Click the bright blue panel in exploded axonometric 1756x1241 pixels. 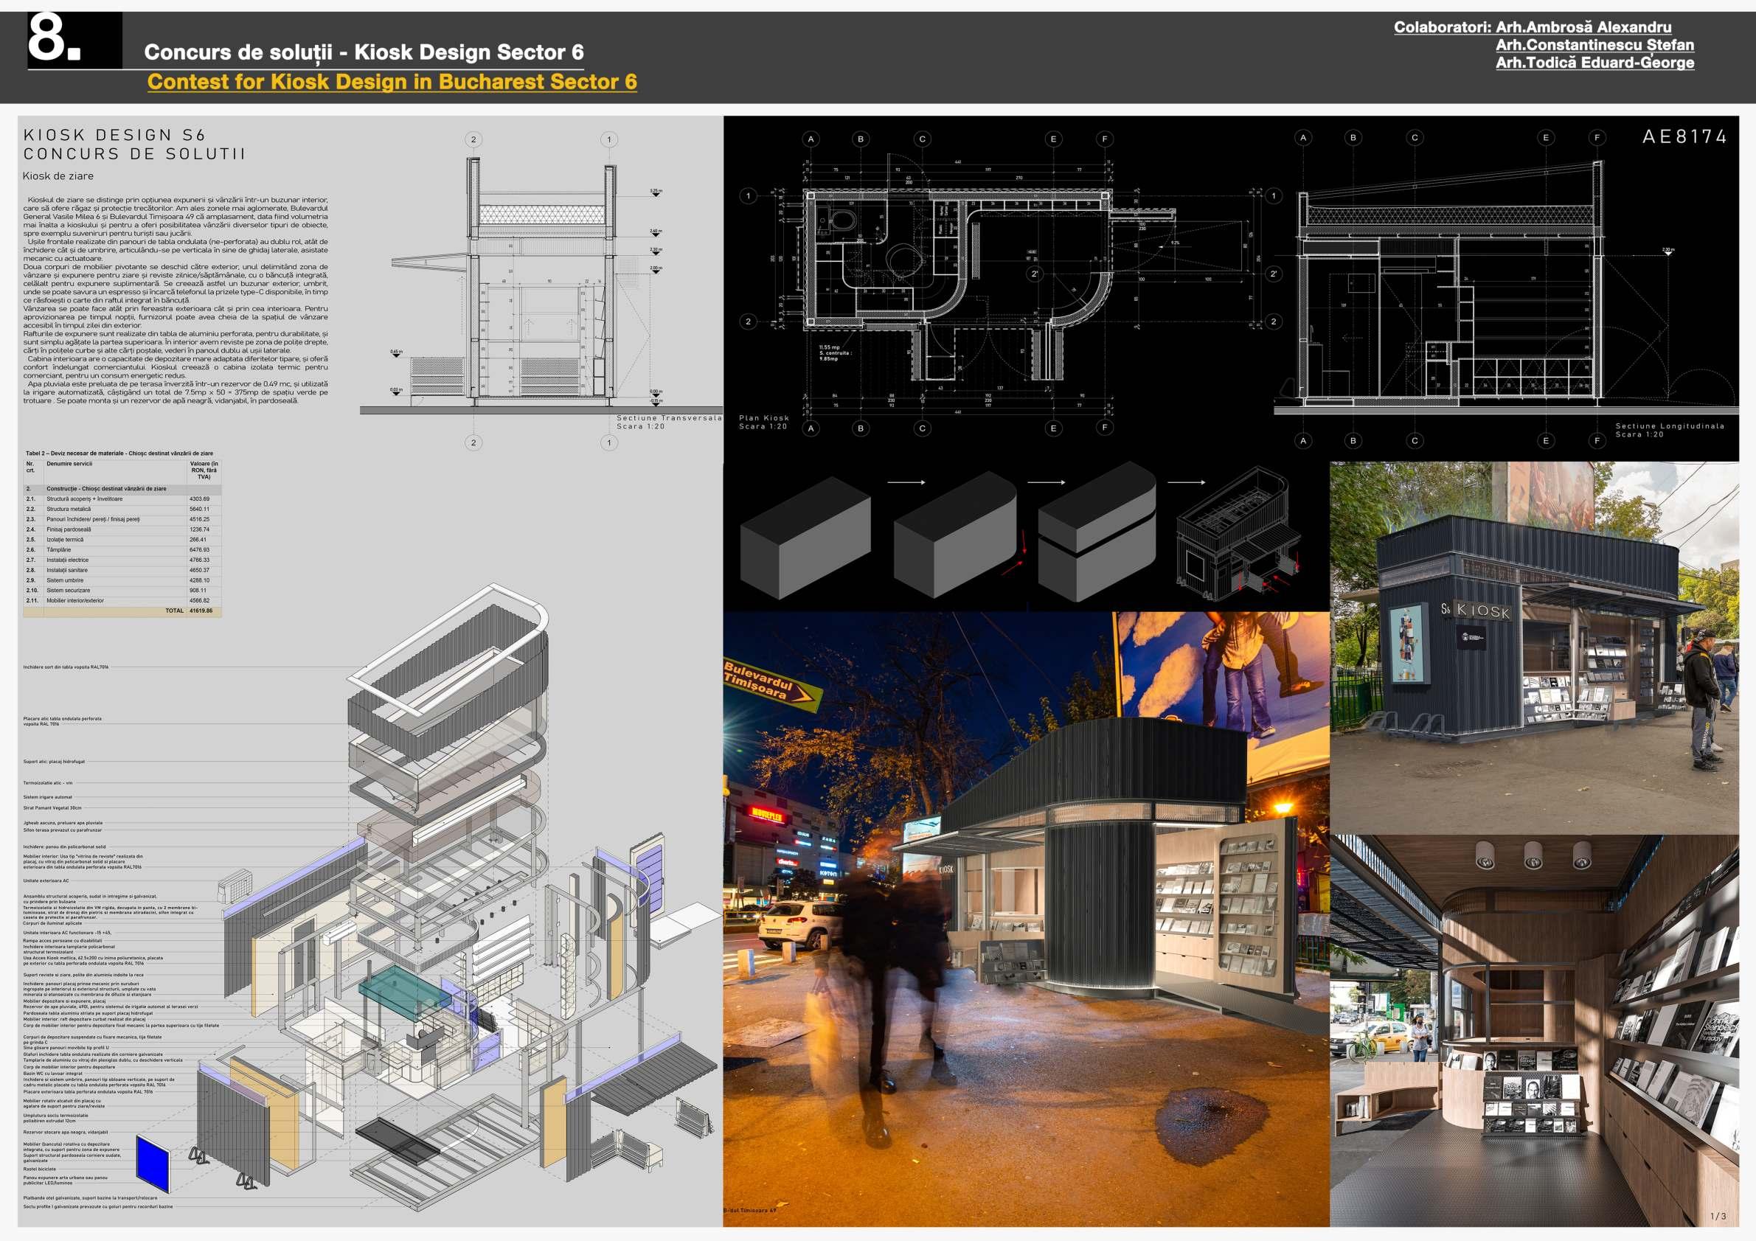[152, 1163]
